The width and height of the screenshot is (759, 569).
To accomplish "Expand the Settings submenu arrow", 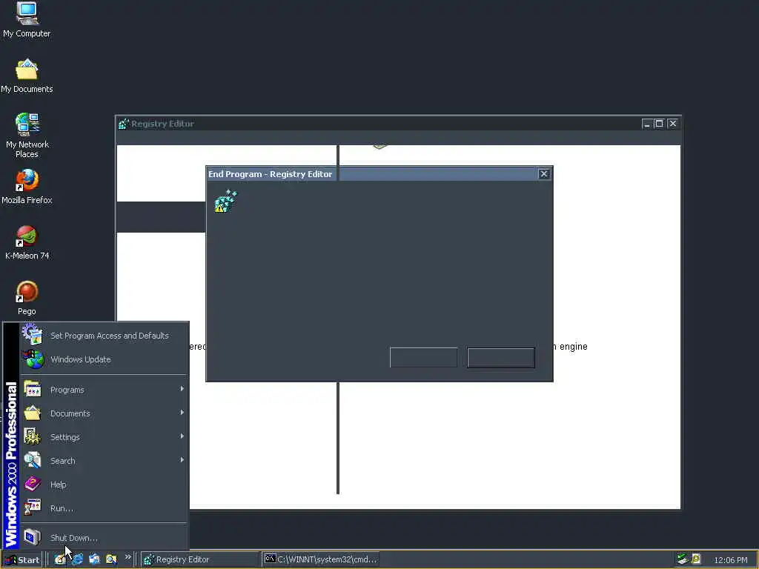I will (182, 436).
